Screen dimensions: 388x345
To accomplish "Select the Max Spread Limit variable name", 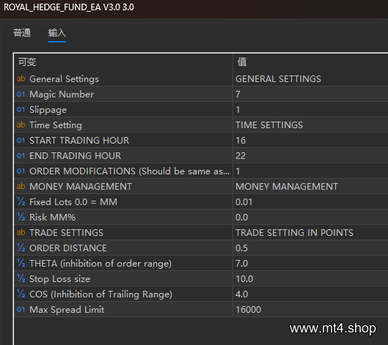I will [x=67, y=310].
